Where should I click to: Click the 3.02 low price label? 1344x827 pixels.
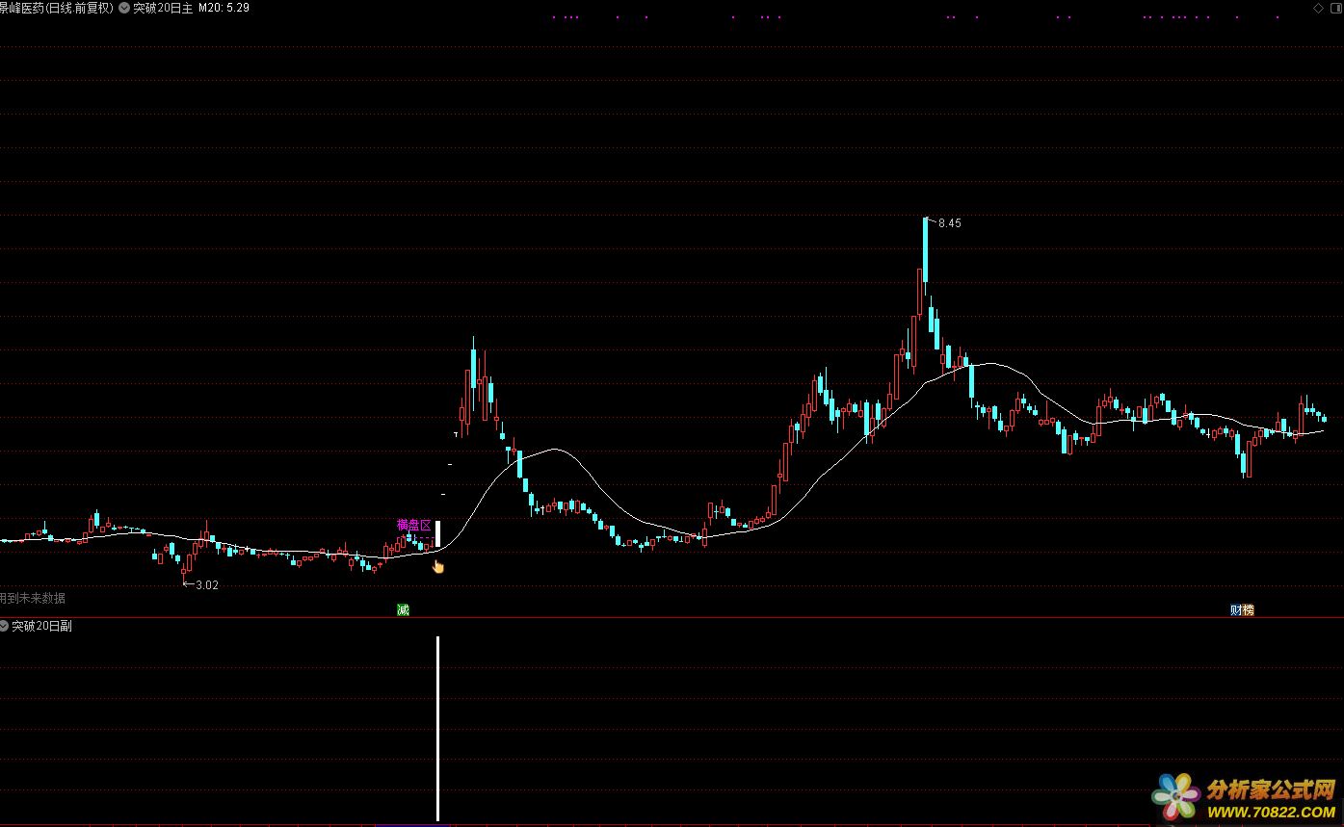(x=206, y=584)
